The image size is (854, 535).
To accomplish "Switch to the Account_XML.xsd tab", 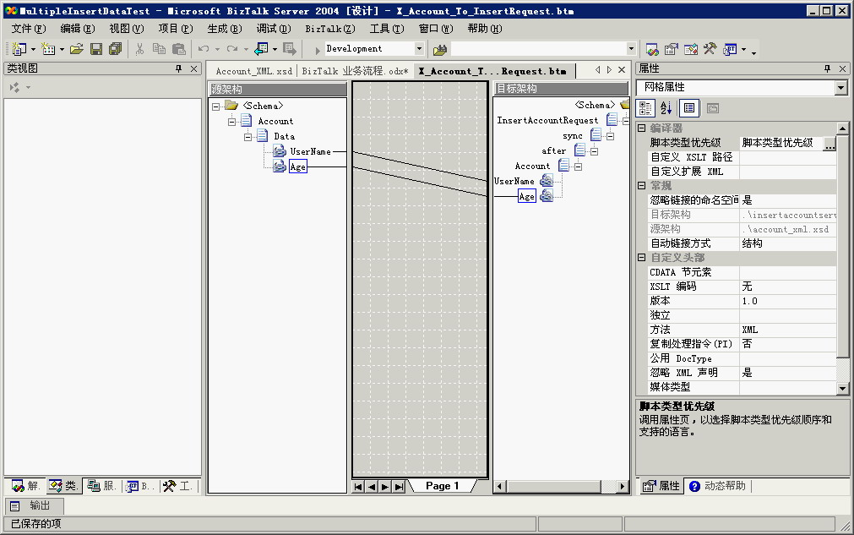I will pos(253,71).
